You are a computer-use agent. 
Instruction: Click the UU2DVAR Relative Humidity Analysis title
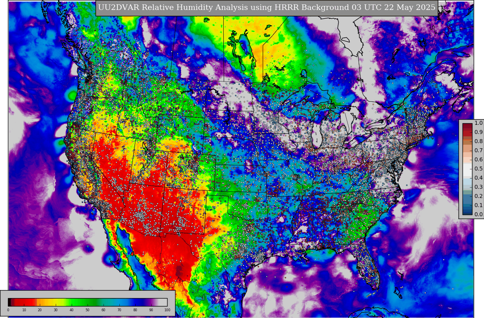pos(267,8)
